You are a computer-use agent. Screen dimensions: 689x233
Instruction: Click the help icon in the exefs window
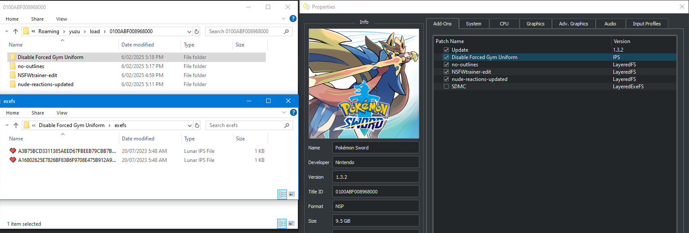click(293, 112)
